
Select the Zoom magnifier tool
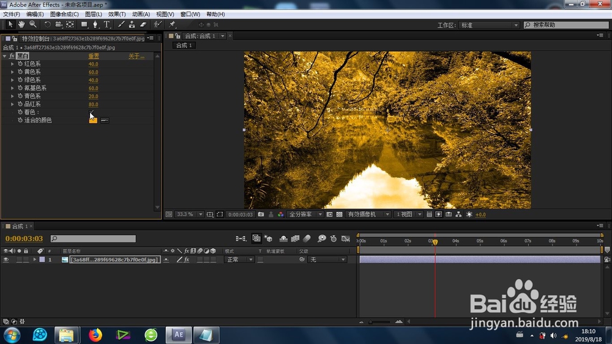[33, 24]
